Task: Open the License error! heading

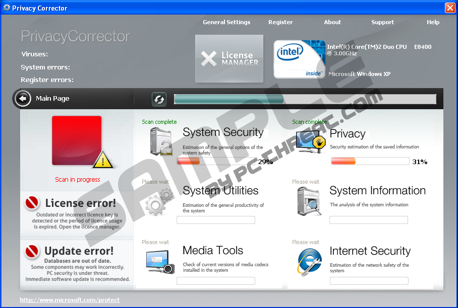Action: pyautogui.click(x=81, y=203)
